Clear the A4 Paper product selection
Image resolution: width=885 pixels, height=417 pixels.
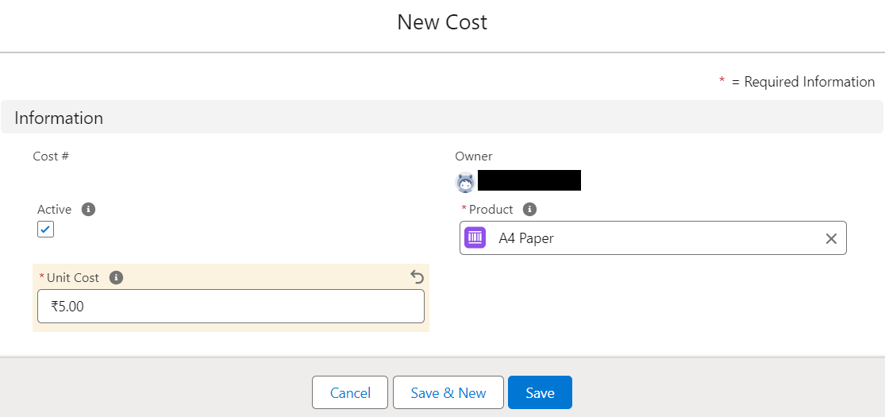(831, 238)
